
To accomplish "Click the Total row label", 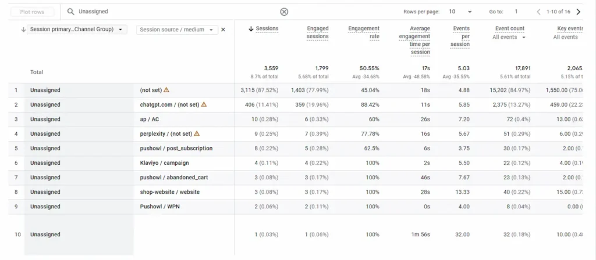I will [37, 72].
